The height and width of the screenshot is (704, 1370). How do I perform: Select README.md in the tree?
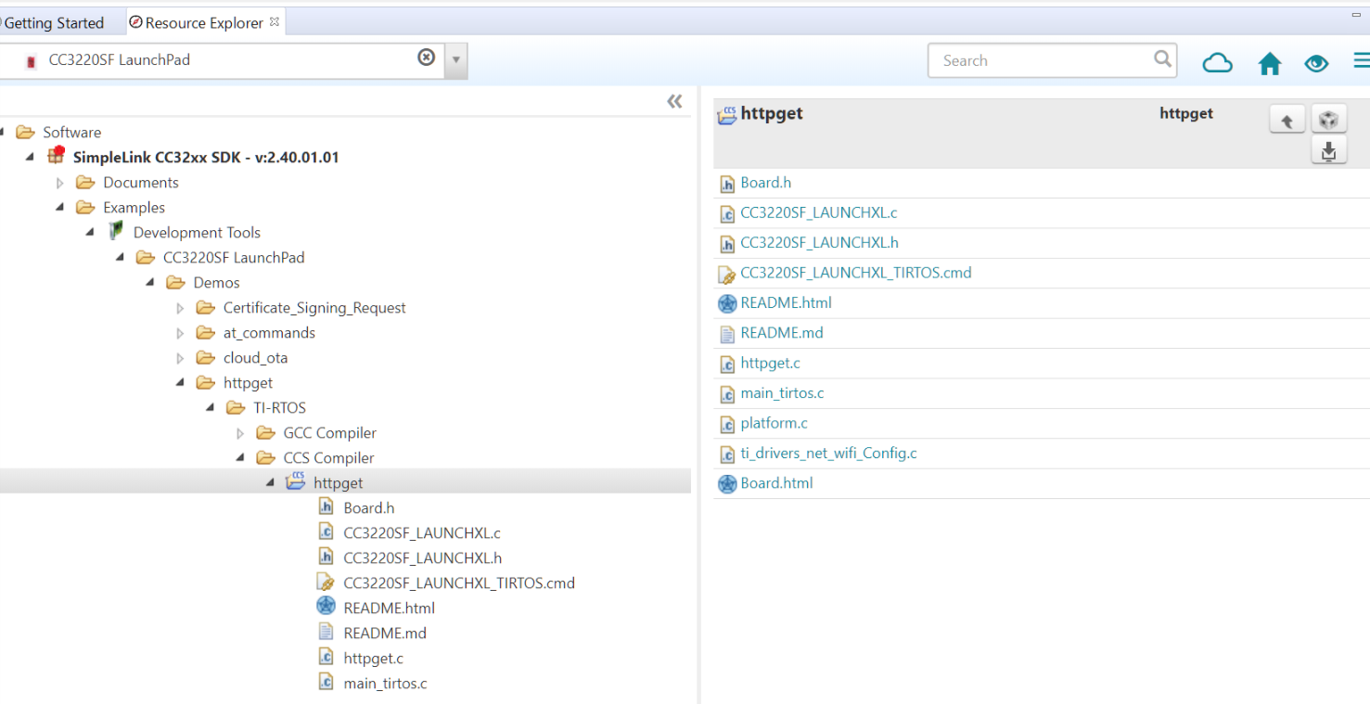[x=385, y=634]
